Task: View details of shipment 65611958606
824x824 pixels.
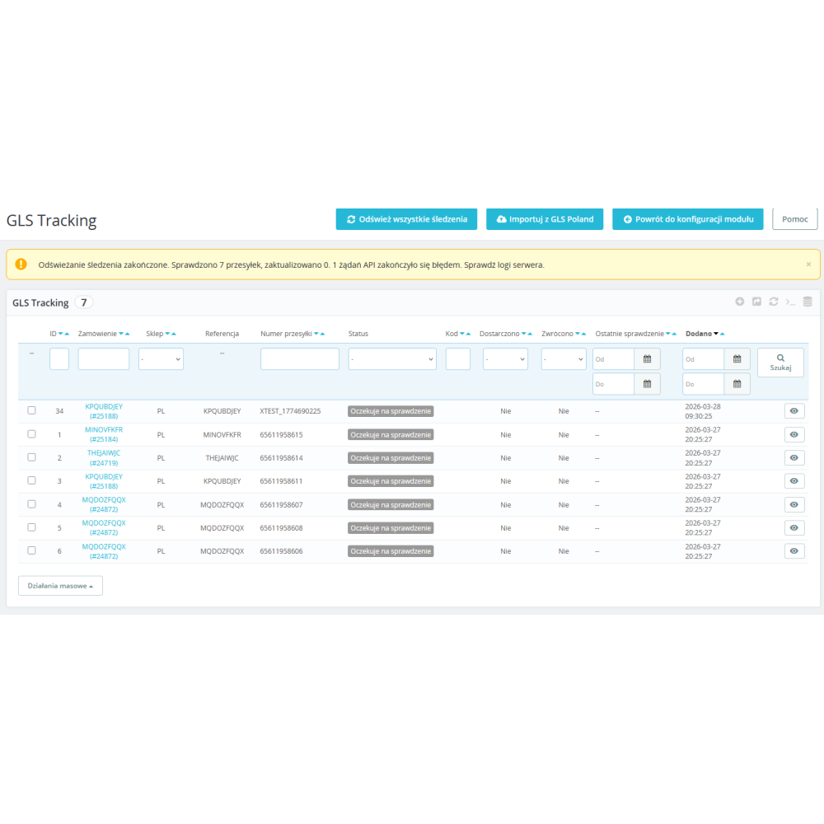Action: point(794,550)
